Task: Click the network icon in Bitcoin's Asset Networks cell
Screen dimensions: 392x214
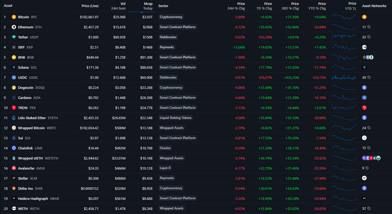Action: [x=364, y=17]
